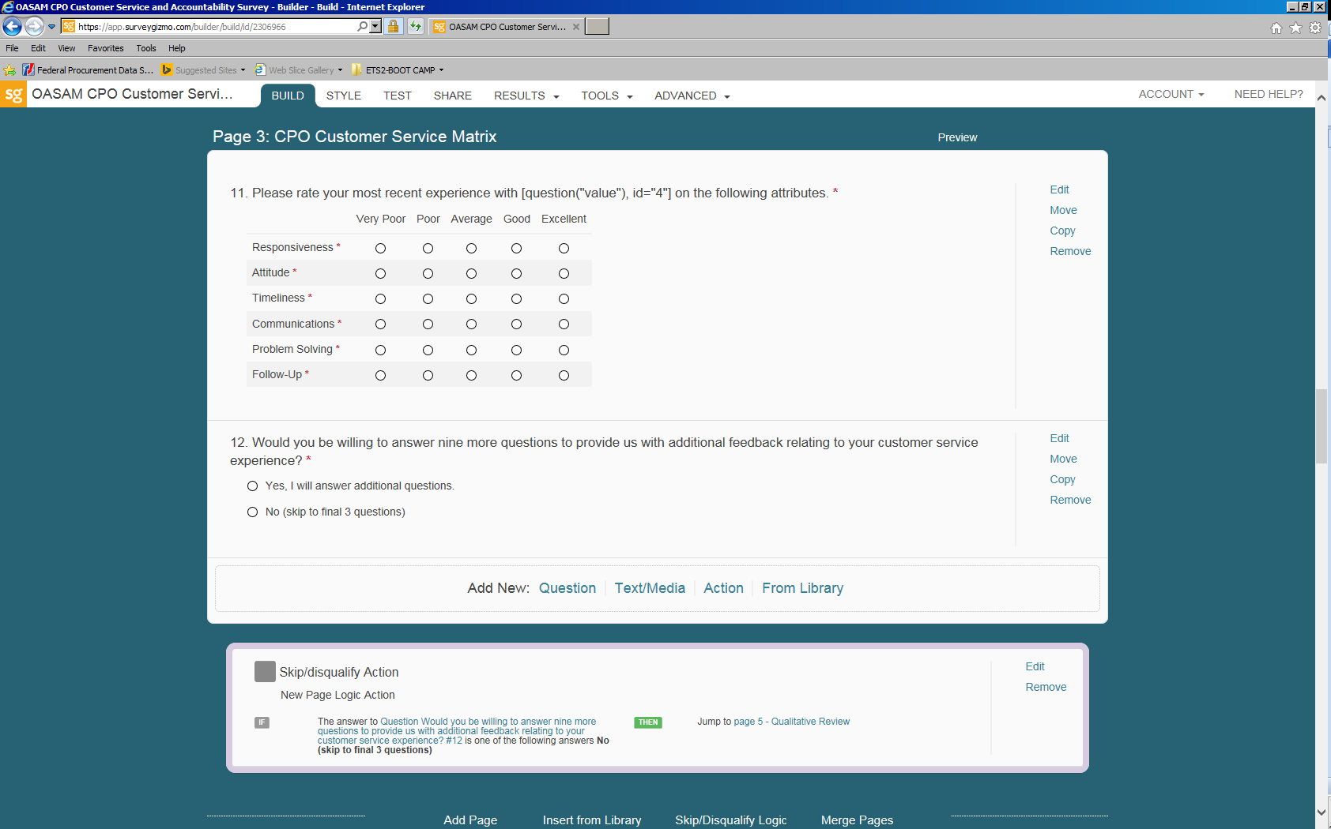Close the OASAM CPO browser tab

pyautogui.click(x=576, y=27)
